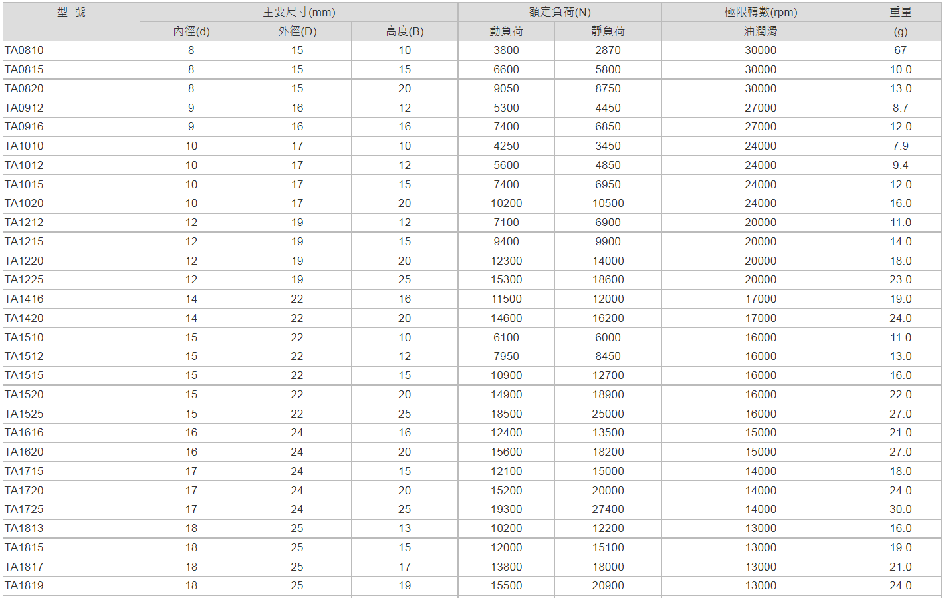Select the 靜負荷 column sub-header
The width and height of the screenshot is (944, 598).
point(608,31)
